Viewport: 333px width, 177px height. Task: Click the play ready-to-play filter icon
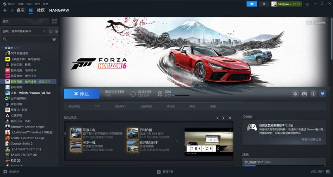point(56,31)
